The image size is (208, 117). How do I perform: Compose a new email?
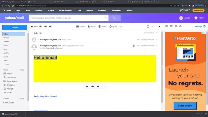pyautogui.click(x=15, y=27)
